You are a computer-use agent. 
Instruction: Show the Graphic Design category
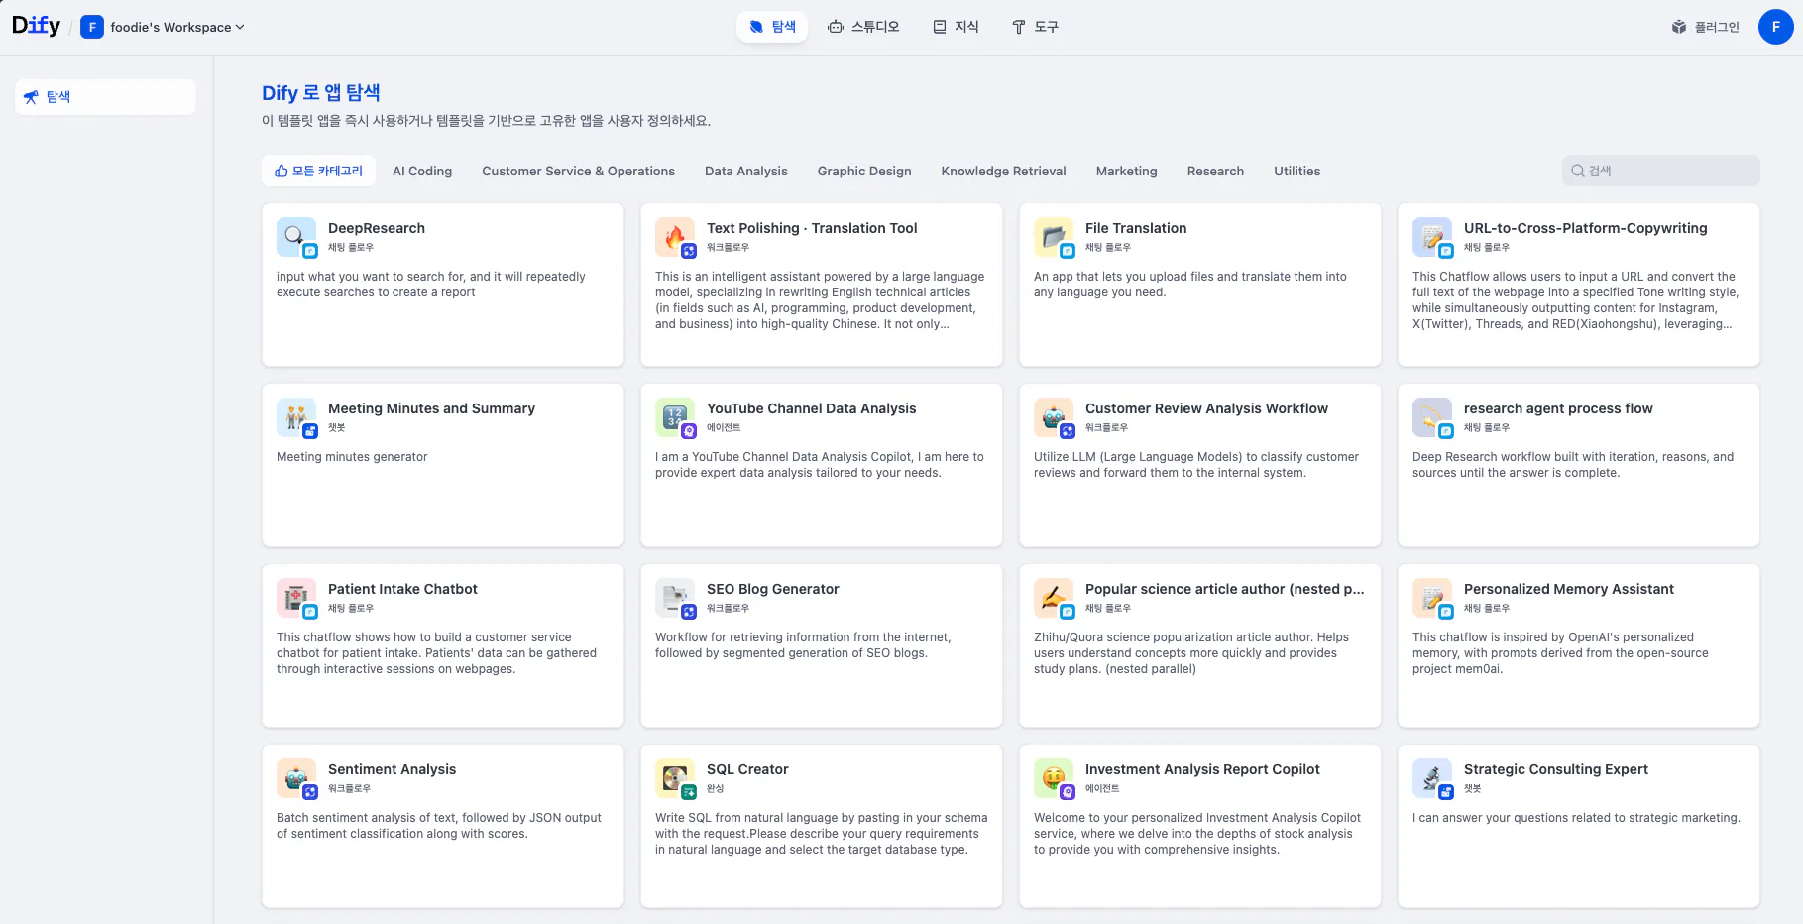click(x=864, y=171)
